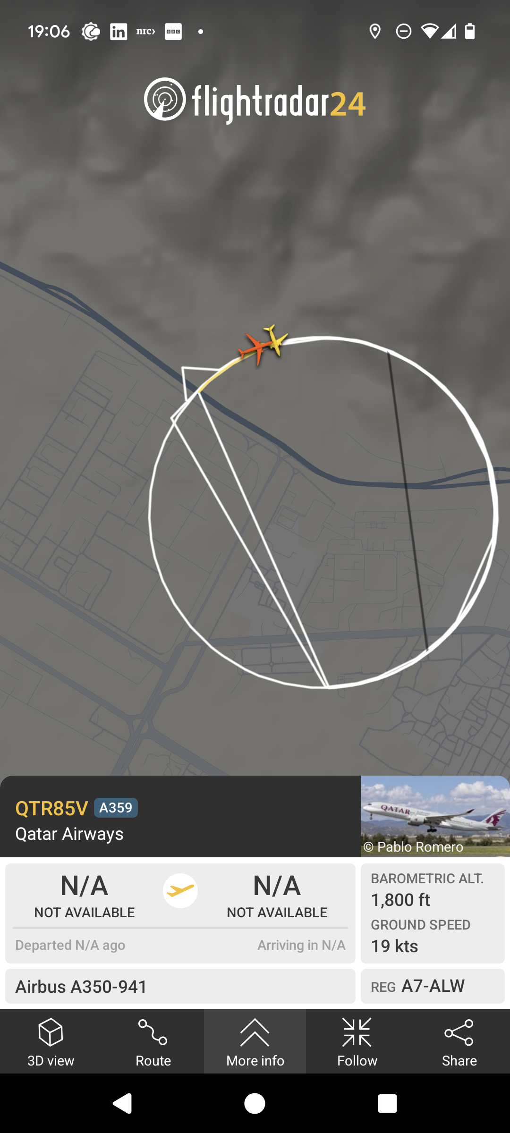Tap the LinkedIn notification icon
This screenshot has width=510, height=1133.
coord(119,32)
